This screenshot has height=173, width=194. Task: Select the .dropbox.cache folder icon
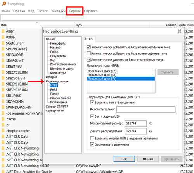coord(3,131)
